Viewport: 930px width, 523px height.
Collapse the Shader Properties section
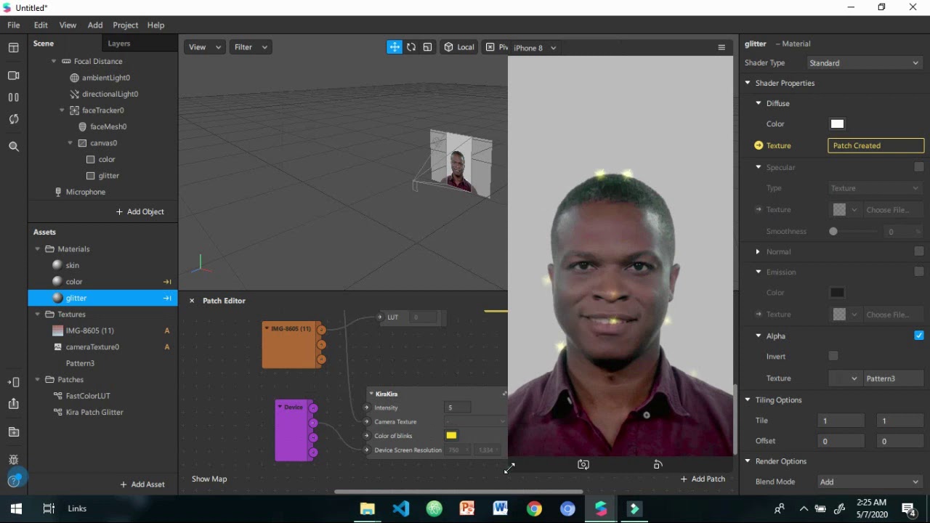[x=748, y=83]
